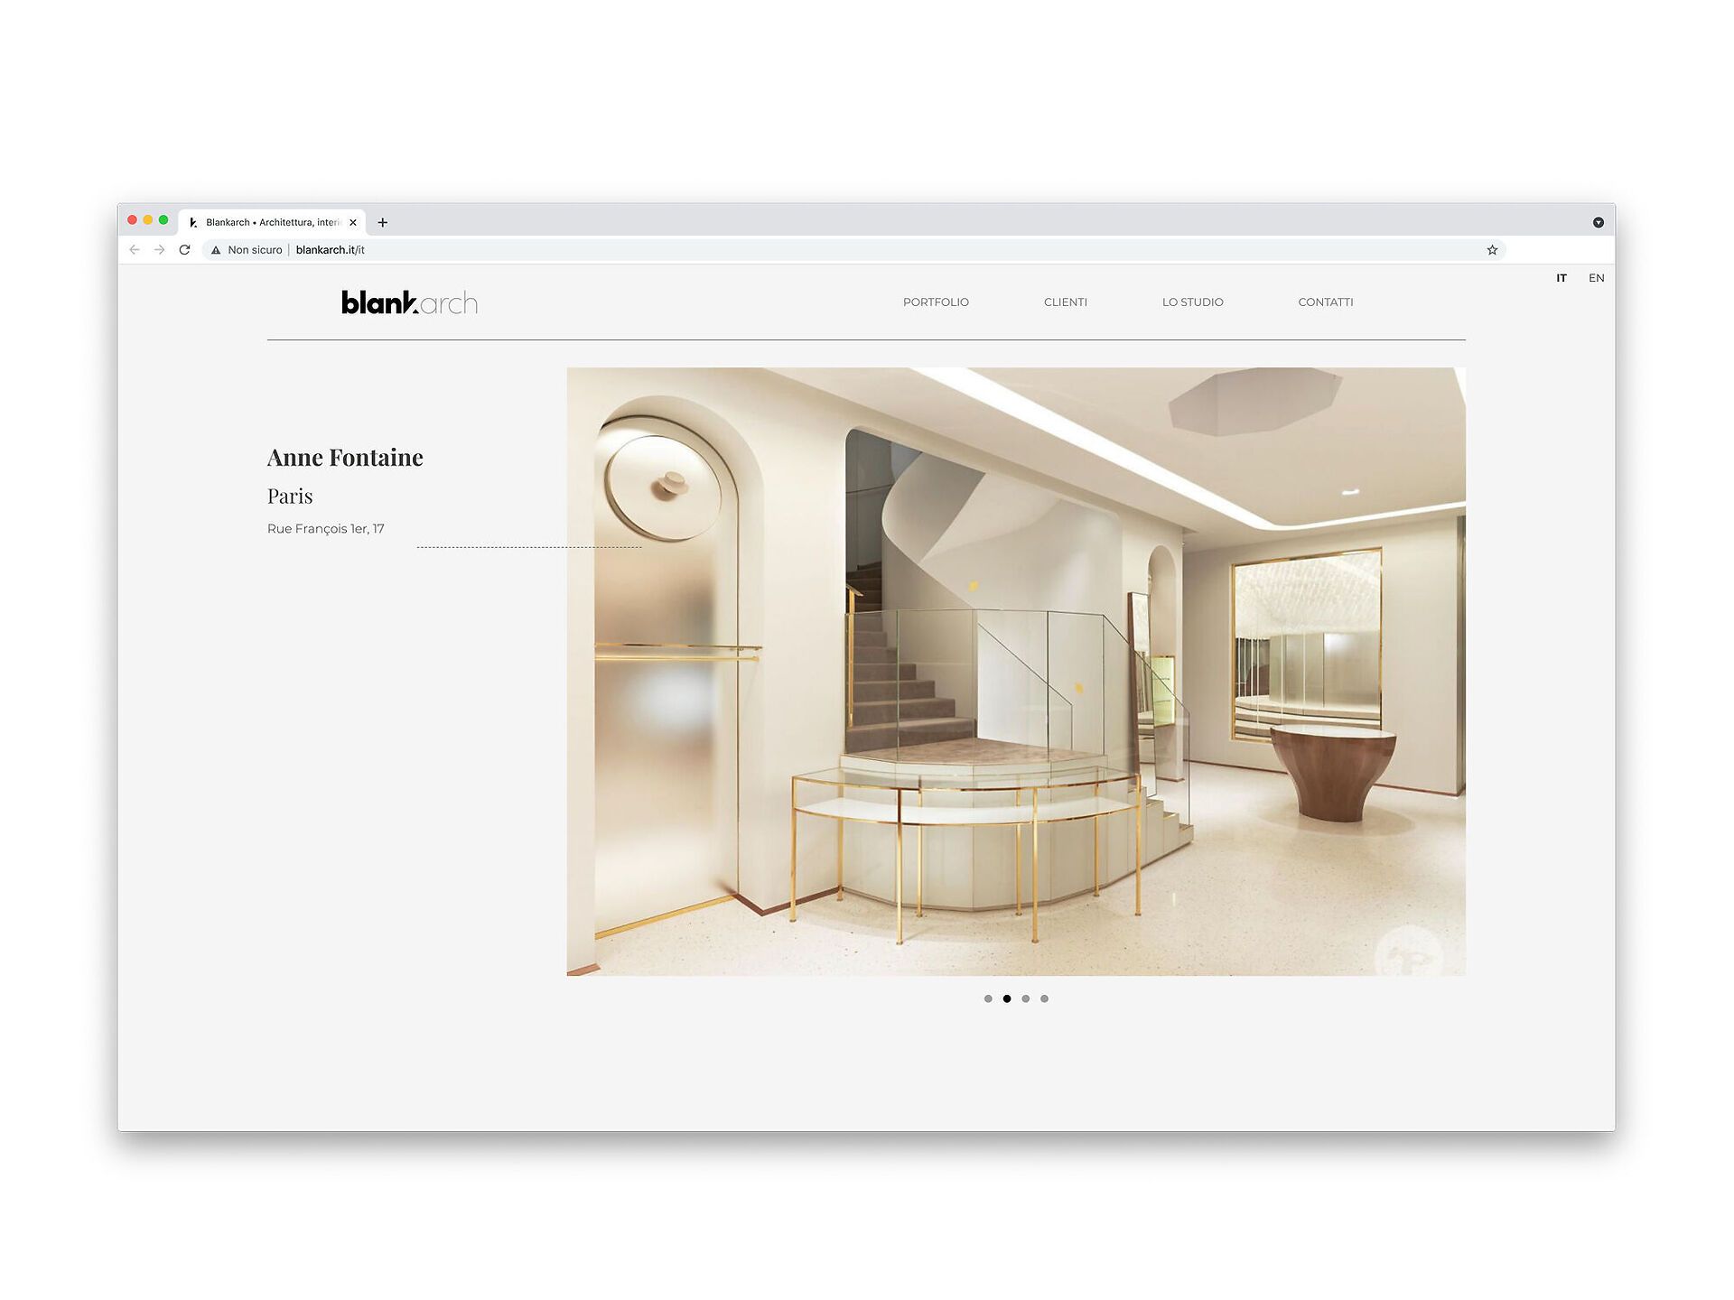Image resolution: width=1734 pixels, height=1300 pixels.
Task: Select the Blankarch • Architettura tab
Action: [x=272, y=222]
